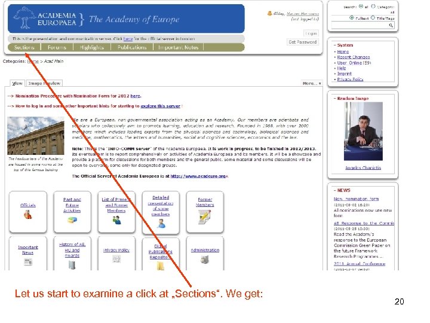Open the Sections menu
The width and height of the screenshot is (430, 323).
[x=24, y=47]
